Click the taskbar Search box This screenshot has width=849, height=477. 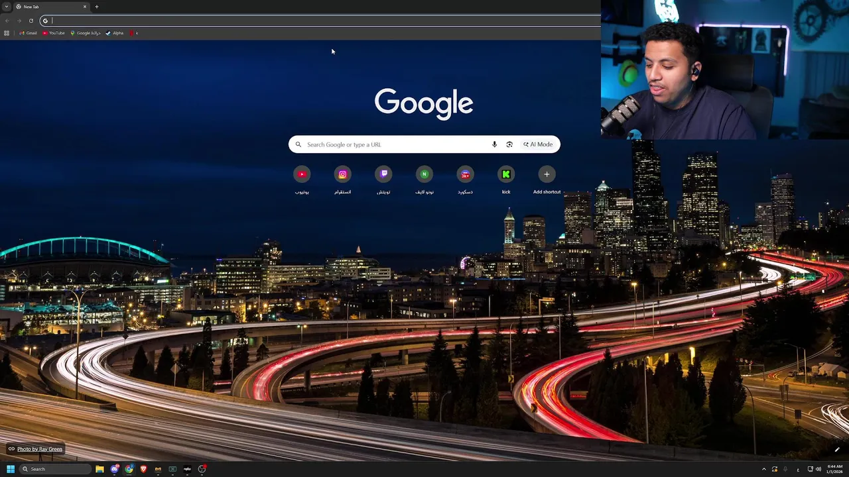coord(55,469)
